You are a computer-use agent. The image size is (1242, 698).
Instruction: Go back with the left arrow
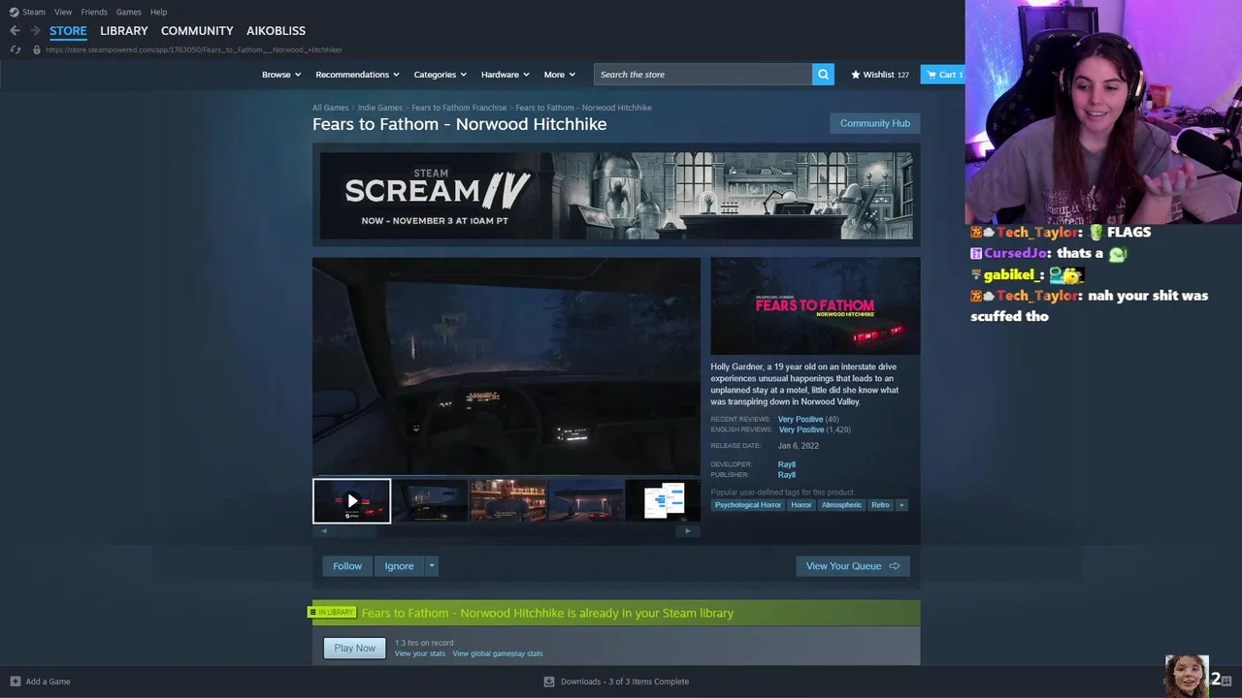click(x=15, y=31)
